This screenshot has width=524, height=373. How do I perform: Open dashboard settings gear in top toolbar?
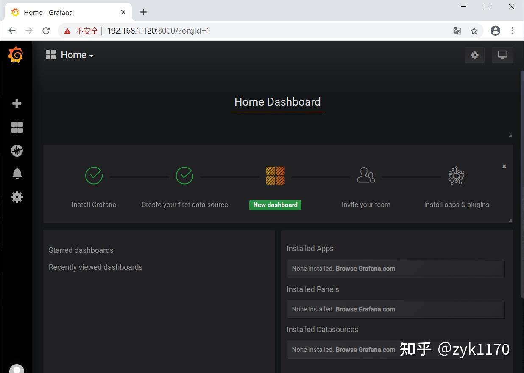click(x=474, y=55)
